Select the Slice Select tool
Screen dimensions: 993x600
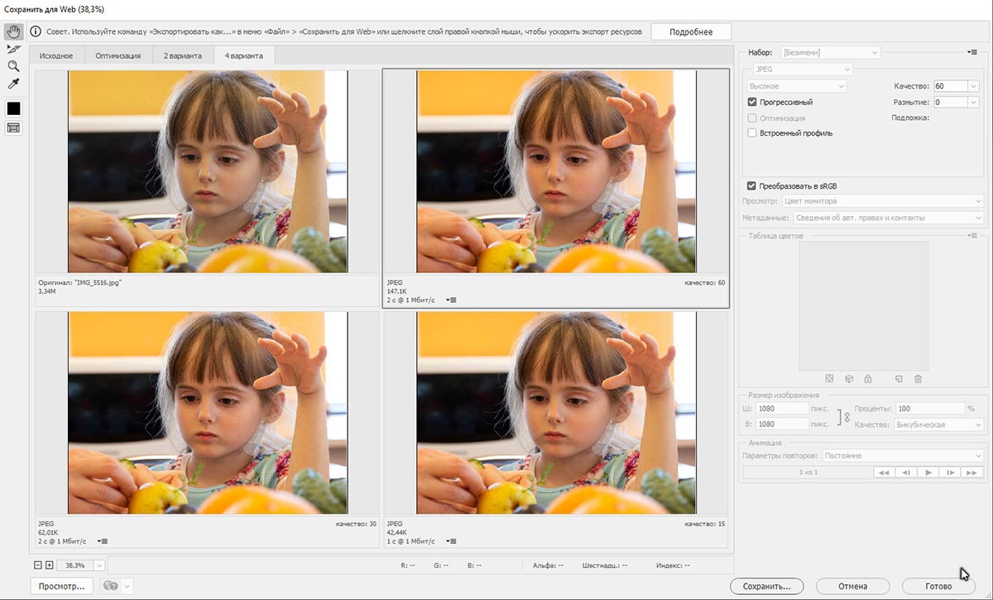pyautogui.click(x=13, y=50)
